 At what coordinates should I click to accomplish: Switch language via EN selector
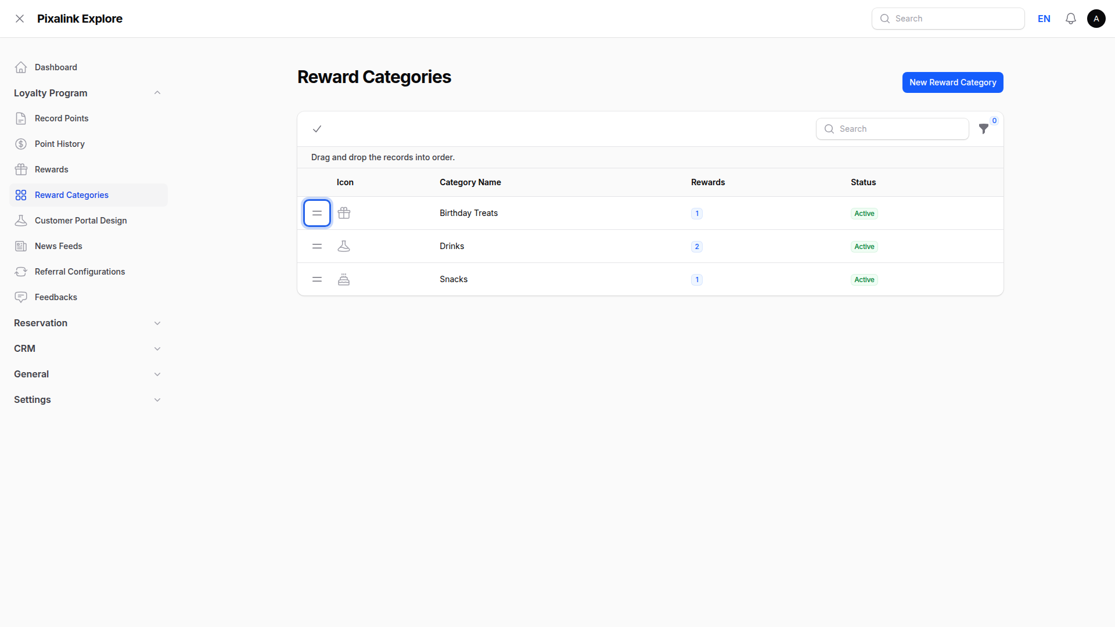click(x=1044, y=19)
